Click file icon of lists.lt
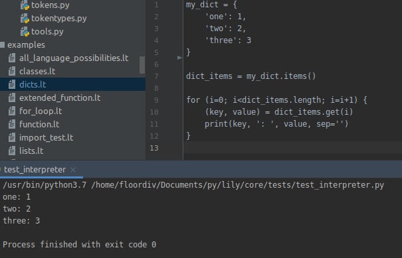This screenshot has height=258, width=402. click(12, 151)
